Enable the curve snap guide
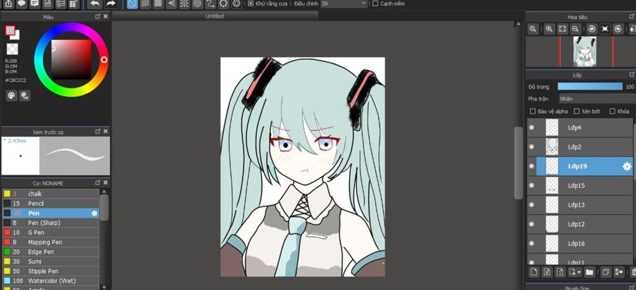 click(210, 4)
